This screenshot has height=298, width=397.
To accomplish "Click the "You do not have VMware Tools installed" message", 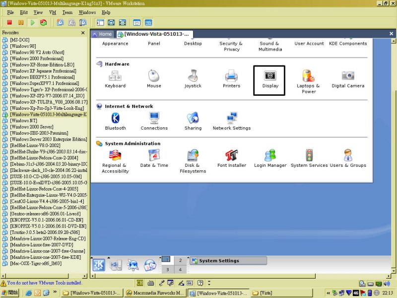I will [x=44, y=283].
